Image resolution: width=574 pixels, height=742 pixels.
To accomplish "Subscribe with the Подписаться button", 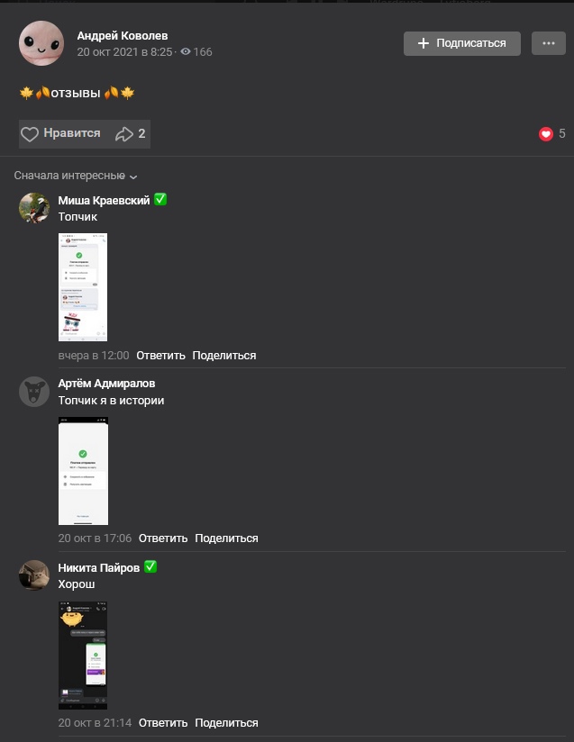I will 461,43.
